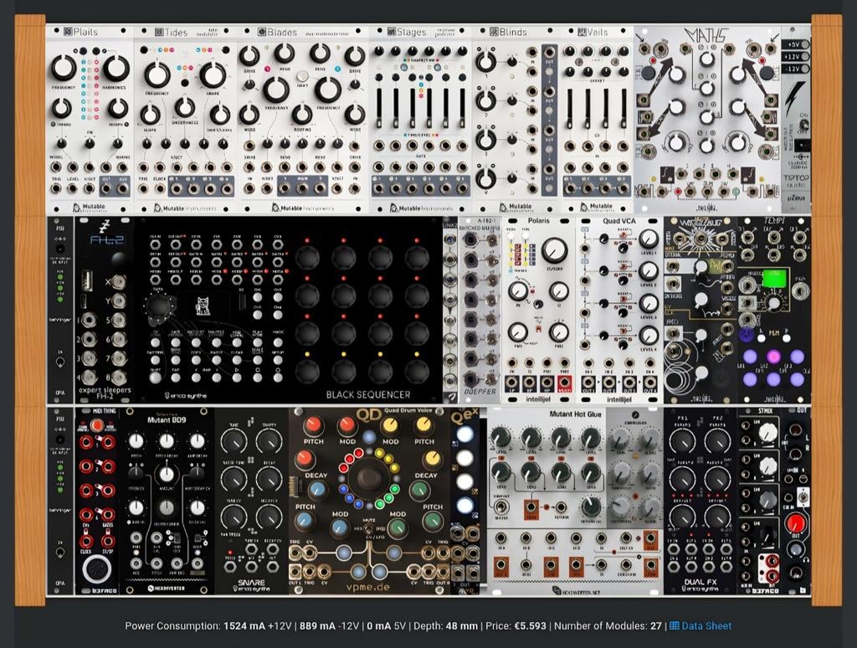This screenshot has height=648, width=857.
Task: Select the Erica Synths Dual FX module
Action: tap(700, 501)
